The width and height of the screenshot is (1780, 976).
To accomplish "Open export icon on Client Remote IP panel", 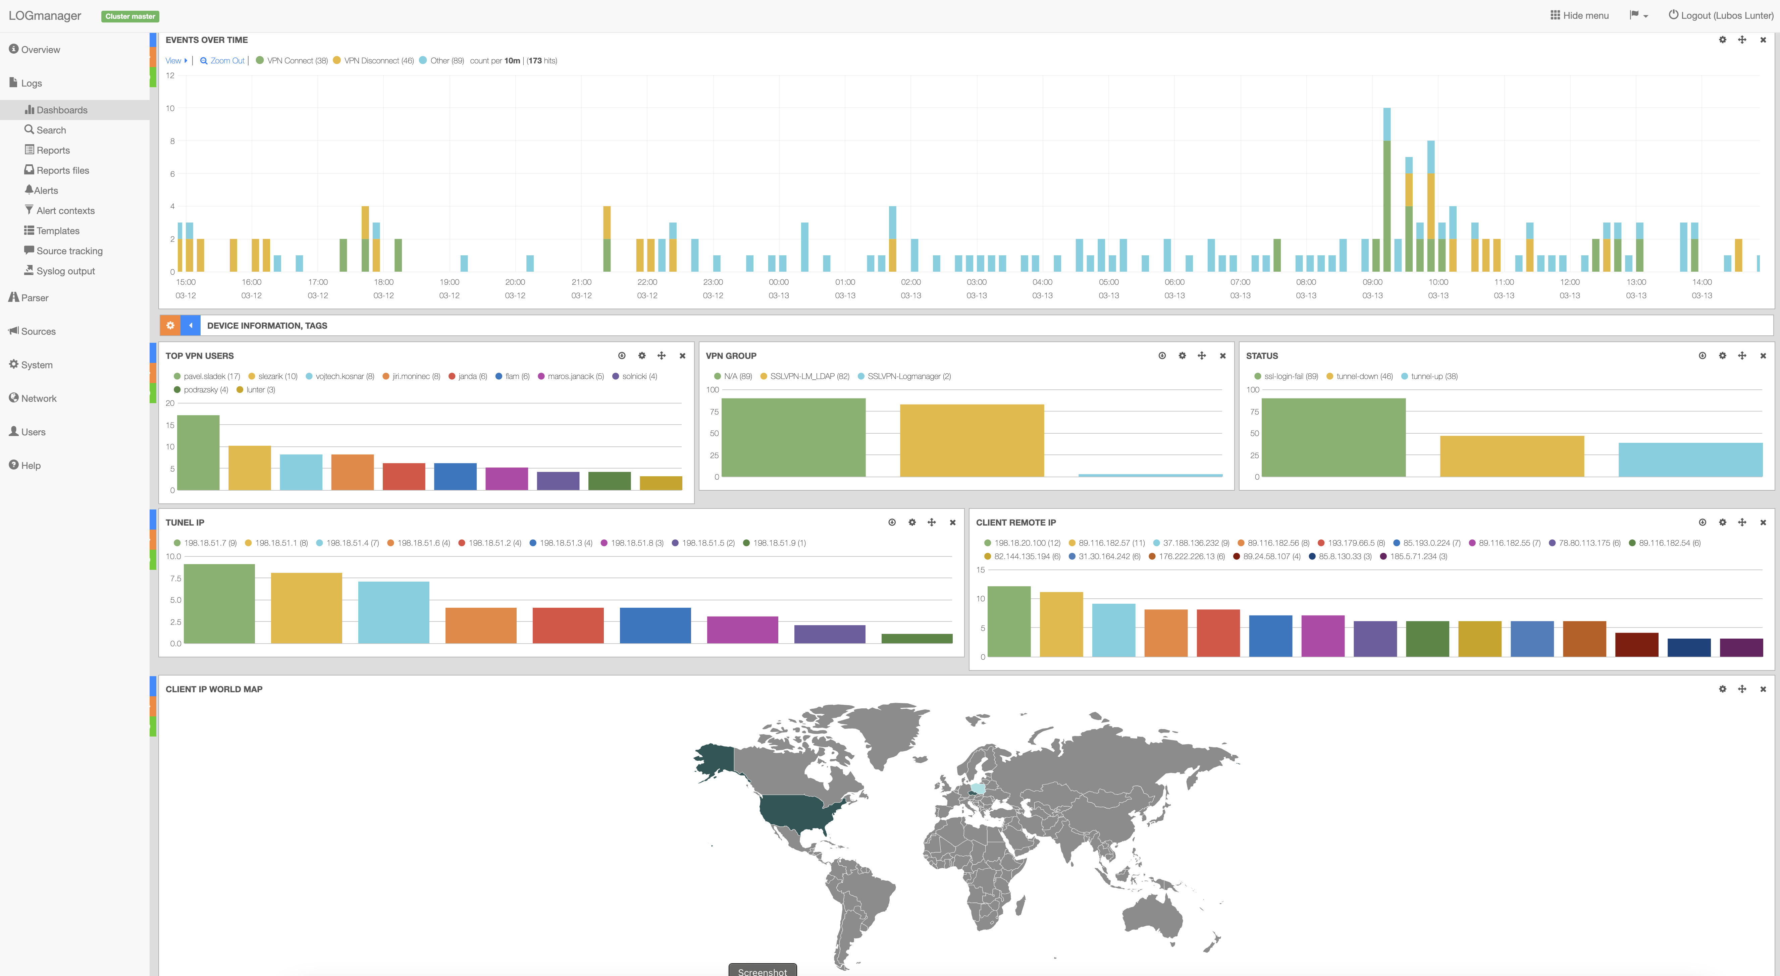I will tap(1703, 522).
